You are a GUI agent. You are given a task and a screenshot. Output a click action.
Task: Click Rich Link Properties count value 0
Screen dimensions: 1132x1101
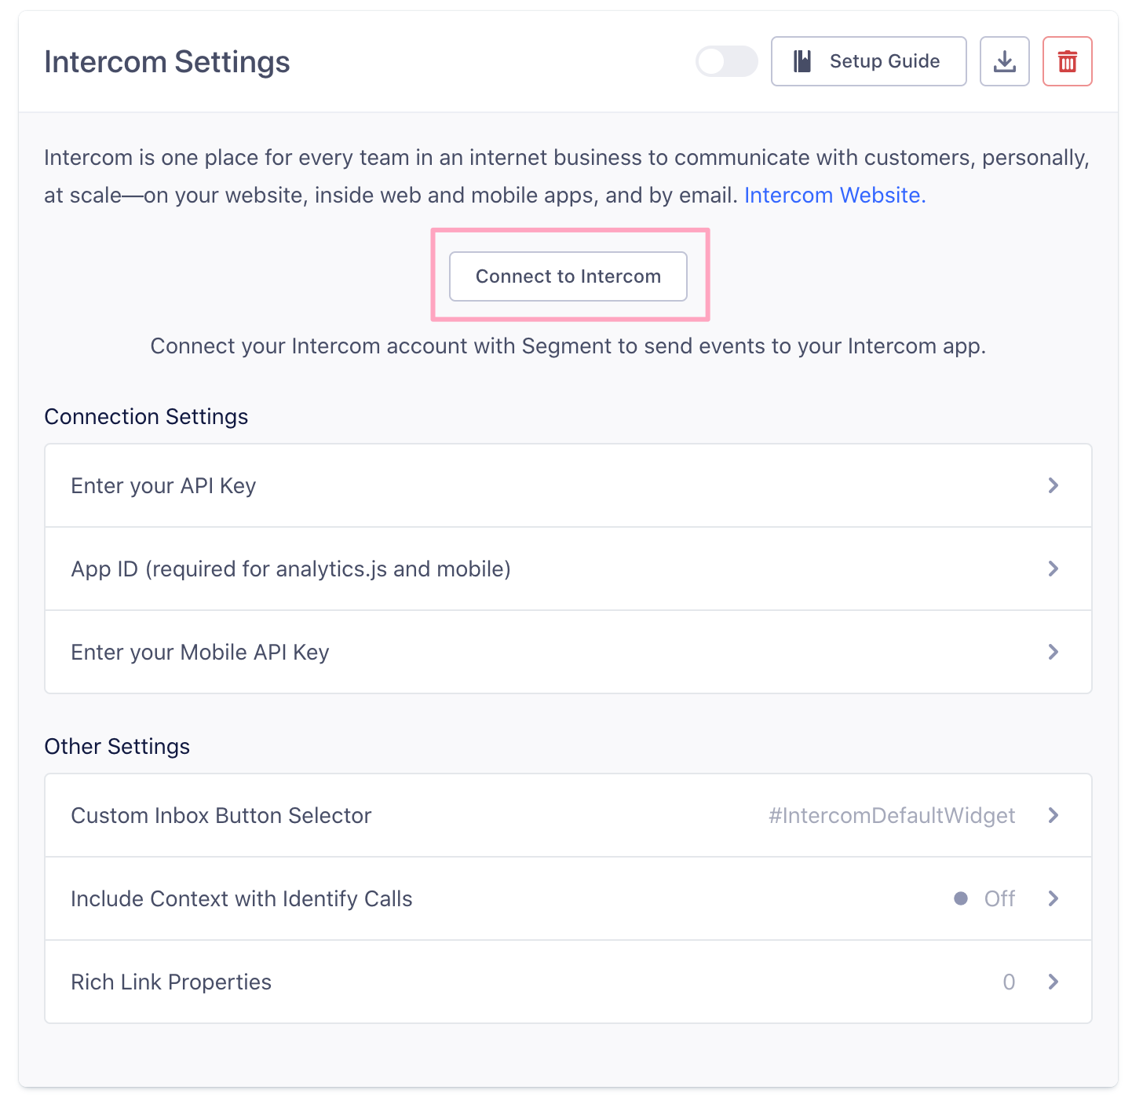tap(1009, 982)
